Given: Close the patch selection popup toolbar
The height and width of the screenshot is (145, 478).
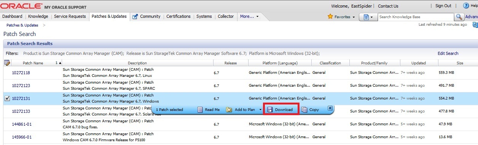Looking at the screenshot, I should 330,108.
